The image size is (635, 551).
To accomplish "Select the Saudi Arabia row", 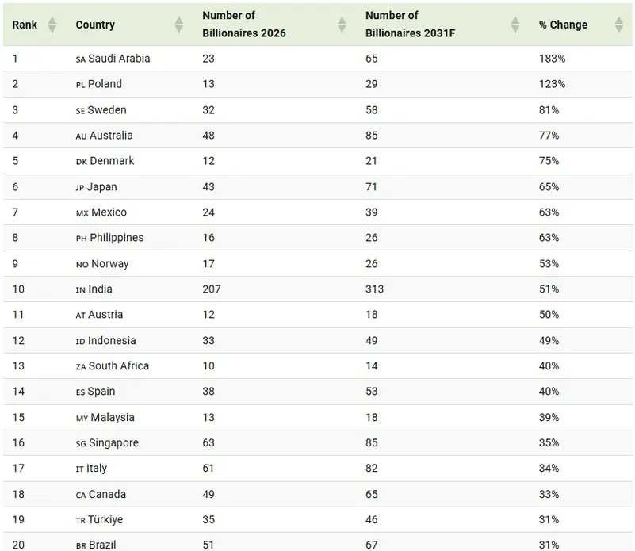I will coord(317,59).
